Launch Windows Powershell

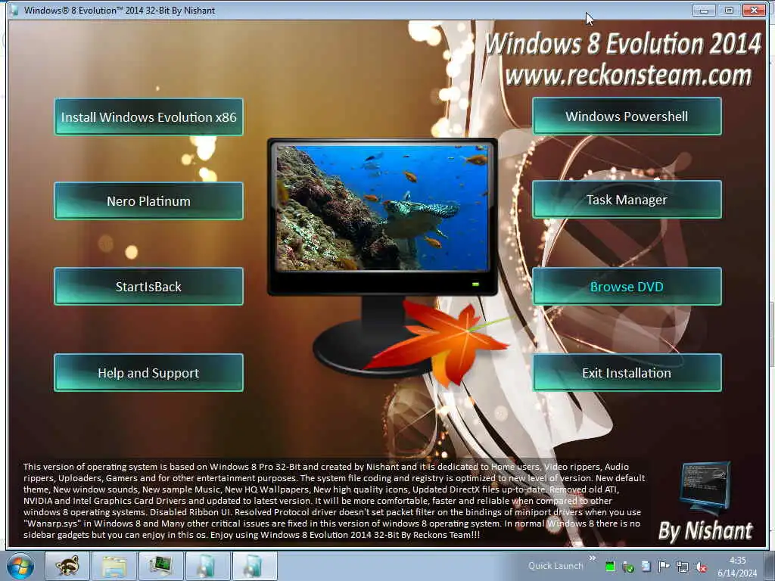pyautogui.click(x=627, y=116)
